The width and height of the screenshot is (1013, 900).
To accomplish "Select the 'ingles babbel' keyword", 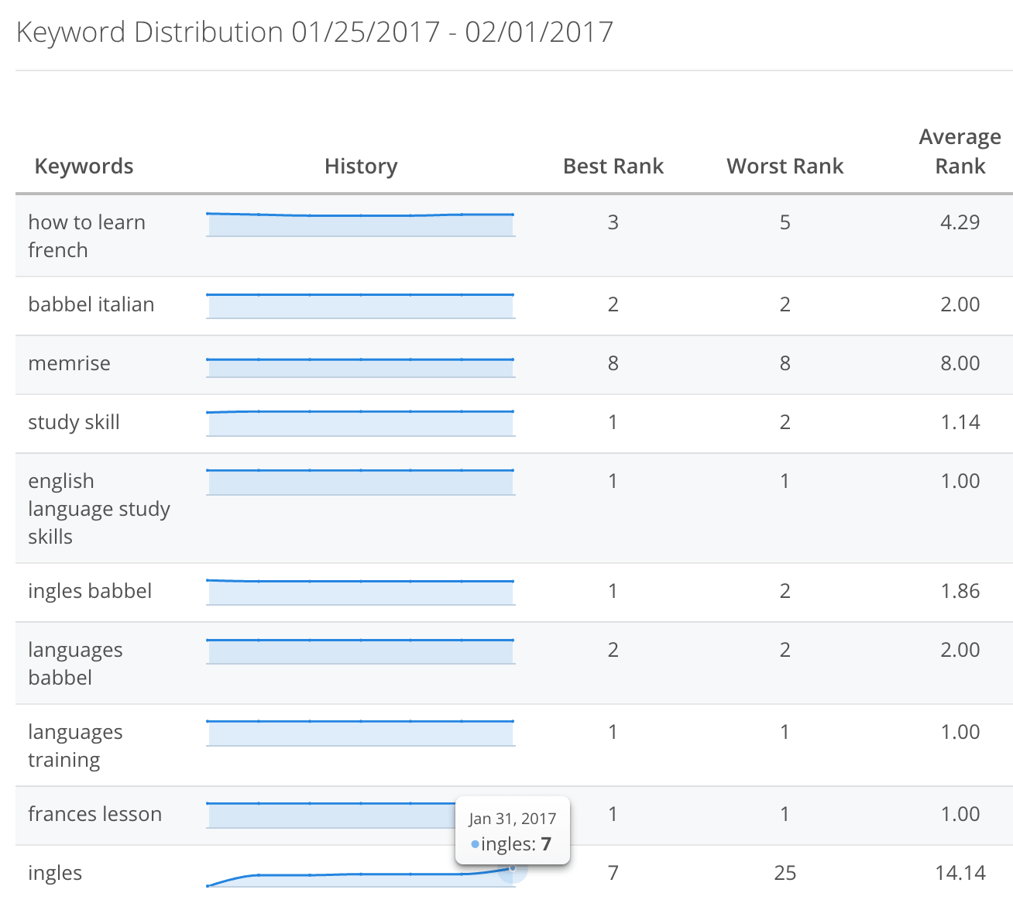I will click(x=90, y=591).
